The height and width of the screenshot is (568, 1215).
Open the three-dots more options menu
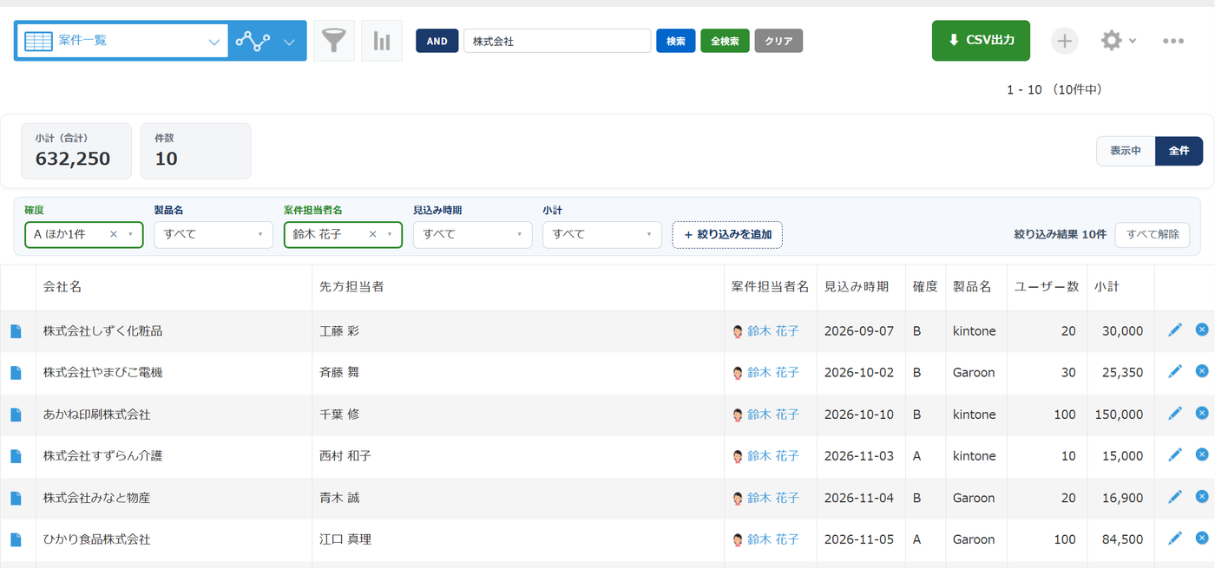coord(1173,41)
